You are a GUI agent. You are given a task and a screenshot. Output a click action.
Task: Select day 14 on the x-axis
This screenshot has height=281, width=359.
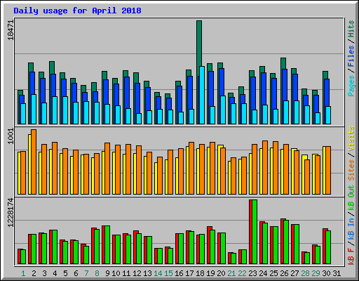158,273
